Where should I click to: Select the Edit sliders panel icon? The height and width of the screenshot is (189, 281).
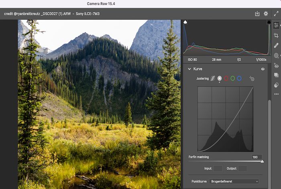[276, 25]
